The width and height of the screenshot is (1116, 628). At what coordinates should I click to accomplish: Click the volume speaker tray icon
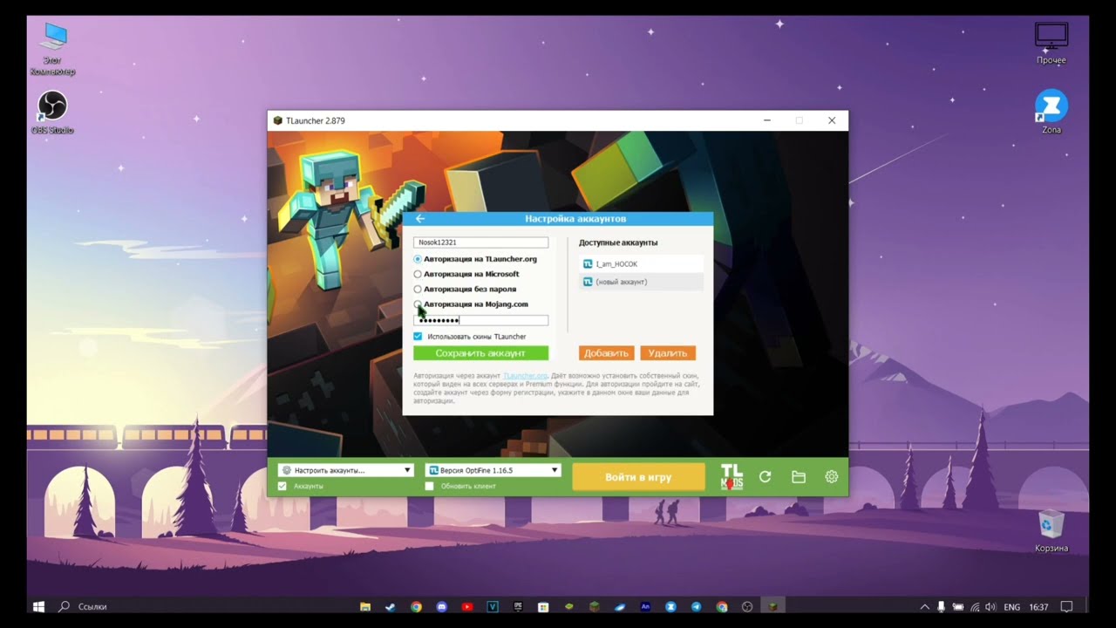click(990, 607)
